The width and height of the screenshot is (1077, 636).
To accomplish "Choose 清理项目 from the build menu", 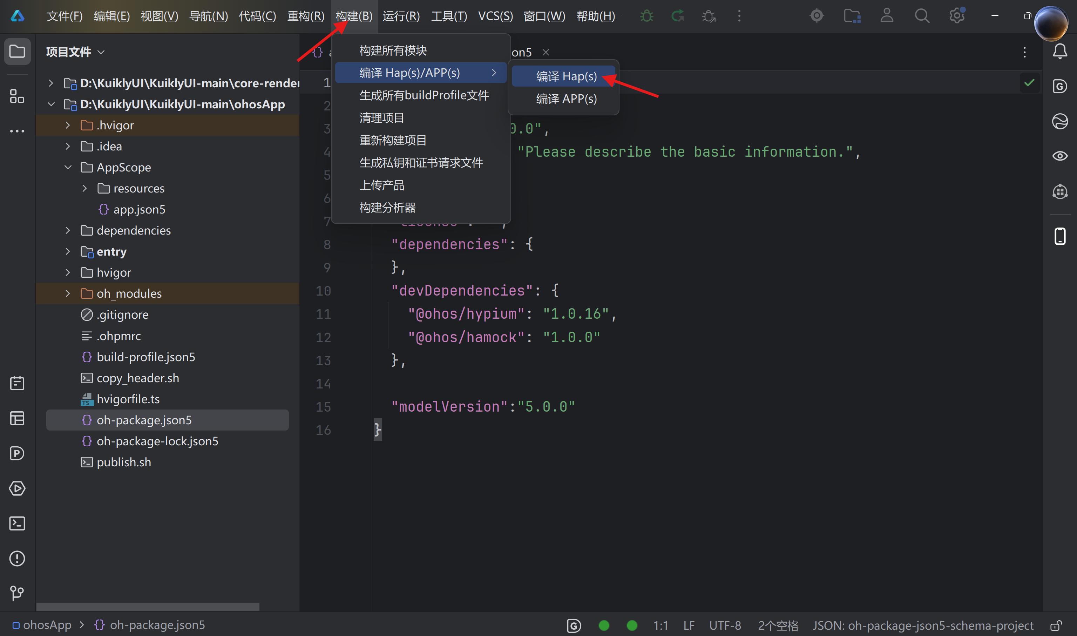I will point(381,118).
